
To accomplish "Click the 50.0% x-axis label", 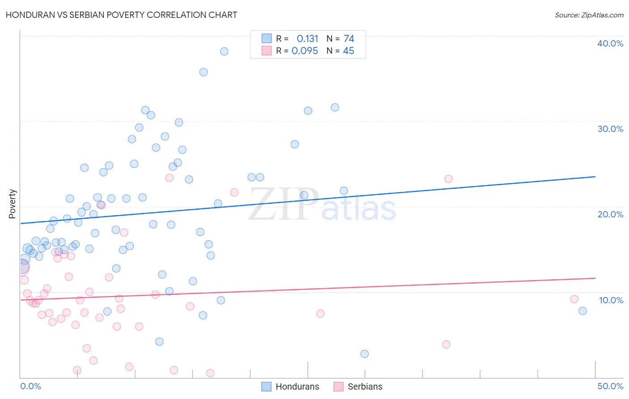I will coord(610,386).
